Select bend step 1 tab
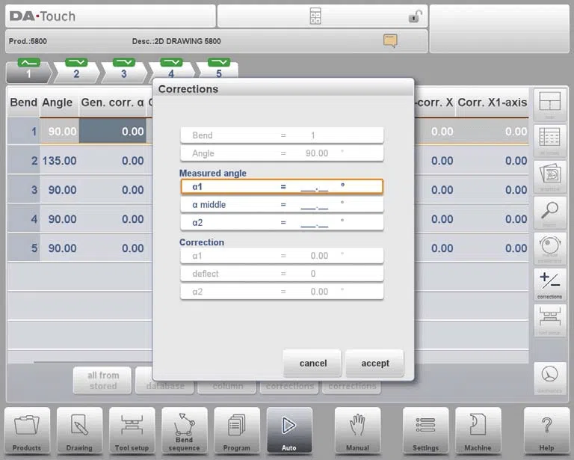The height and width of the screenshot is (460, 574). 28,71
